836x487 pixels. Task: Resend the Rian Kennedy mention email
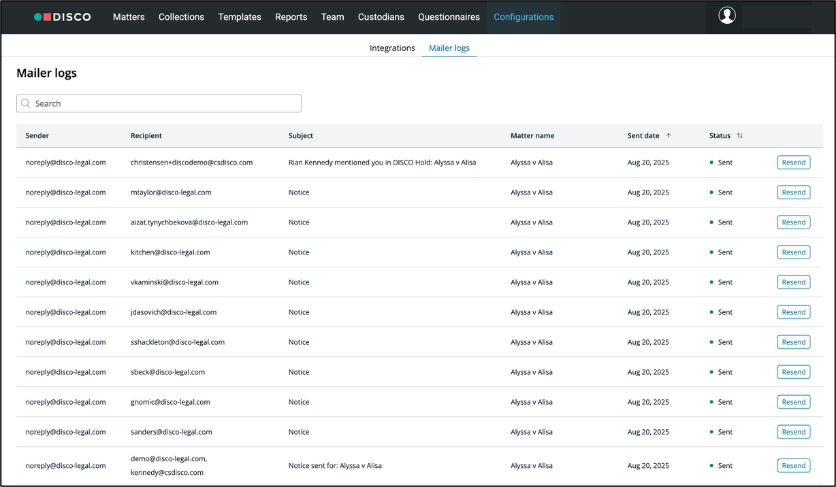point(793,163)
